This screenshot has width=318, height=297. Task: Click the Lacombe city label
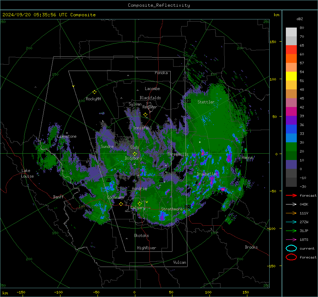(x=152, y=89)
